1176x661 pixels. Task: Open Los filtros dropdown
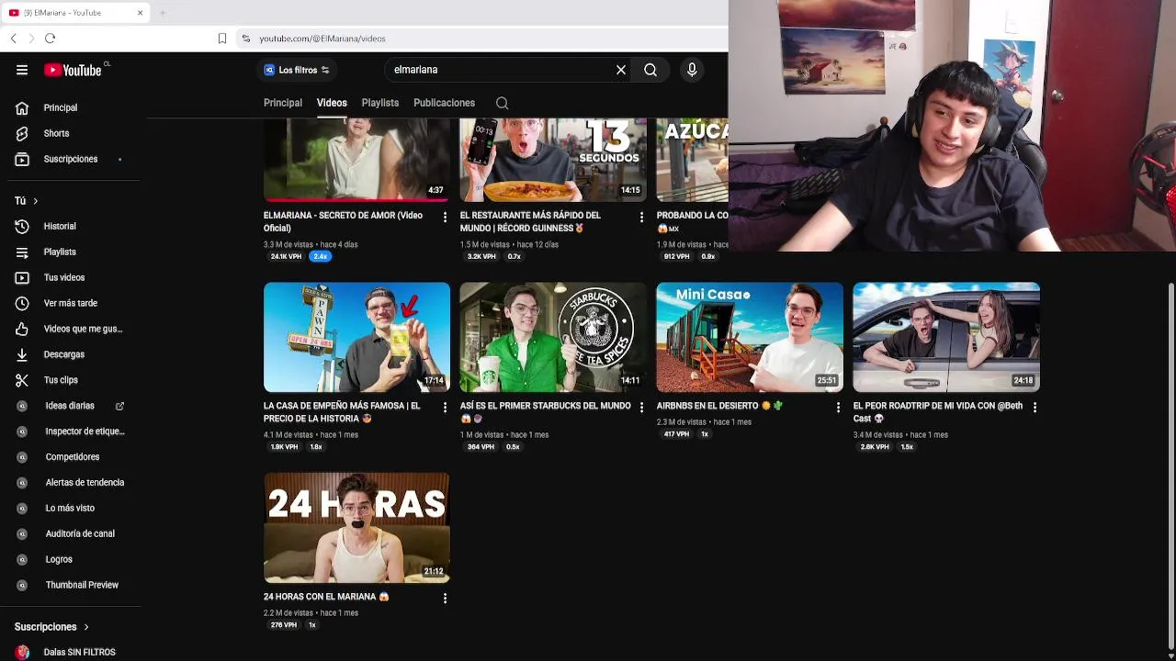click(296, 70)
